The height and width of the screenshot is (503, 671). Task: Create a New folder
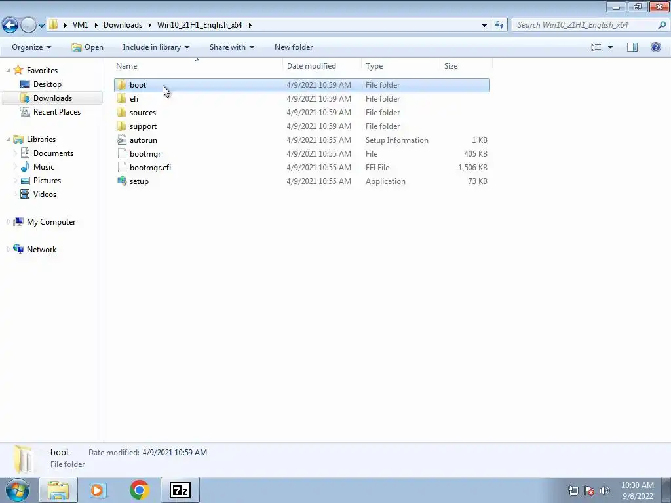(x=294, y=47)
